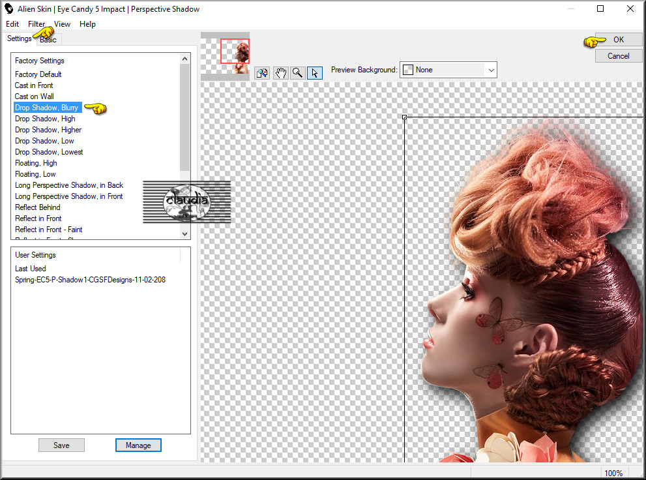Click the navigator preview thumbnail
The width and height of the screenshot is (646, 480).
[225, 56]
